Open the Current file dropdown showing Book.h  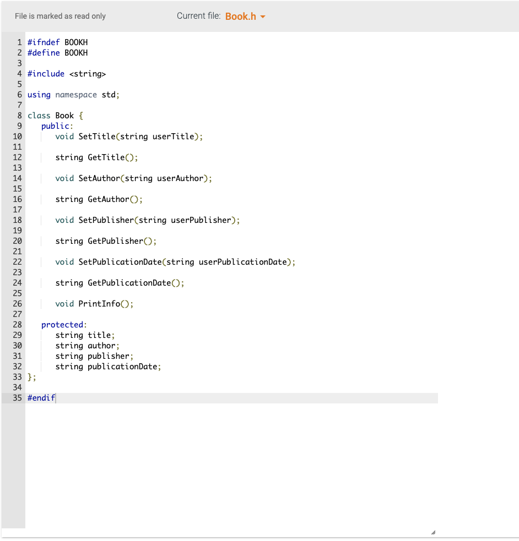point(245,17)
